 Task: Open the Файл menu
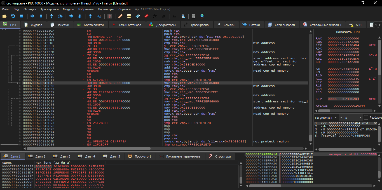pos(6,9)
